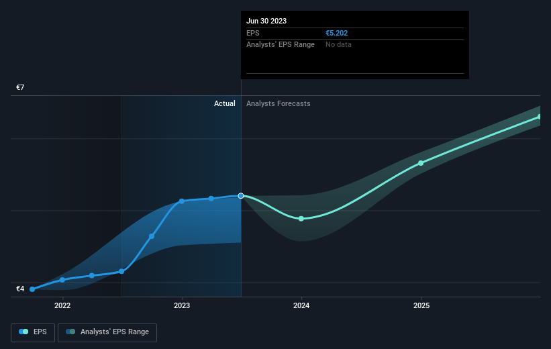551x349 pixels.
Task: Click the 2025 x-axis label
Action: click(421, 305)
